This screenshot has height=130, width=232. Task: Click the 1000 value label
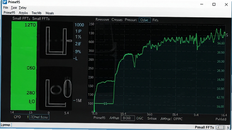point(79,25)
